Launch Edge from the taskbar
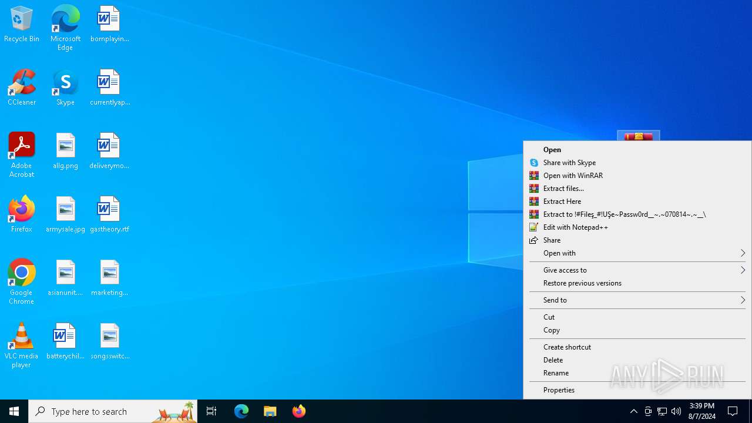 (x=241, y=411)
